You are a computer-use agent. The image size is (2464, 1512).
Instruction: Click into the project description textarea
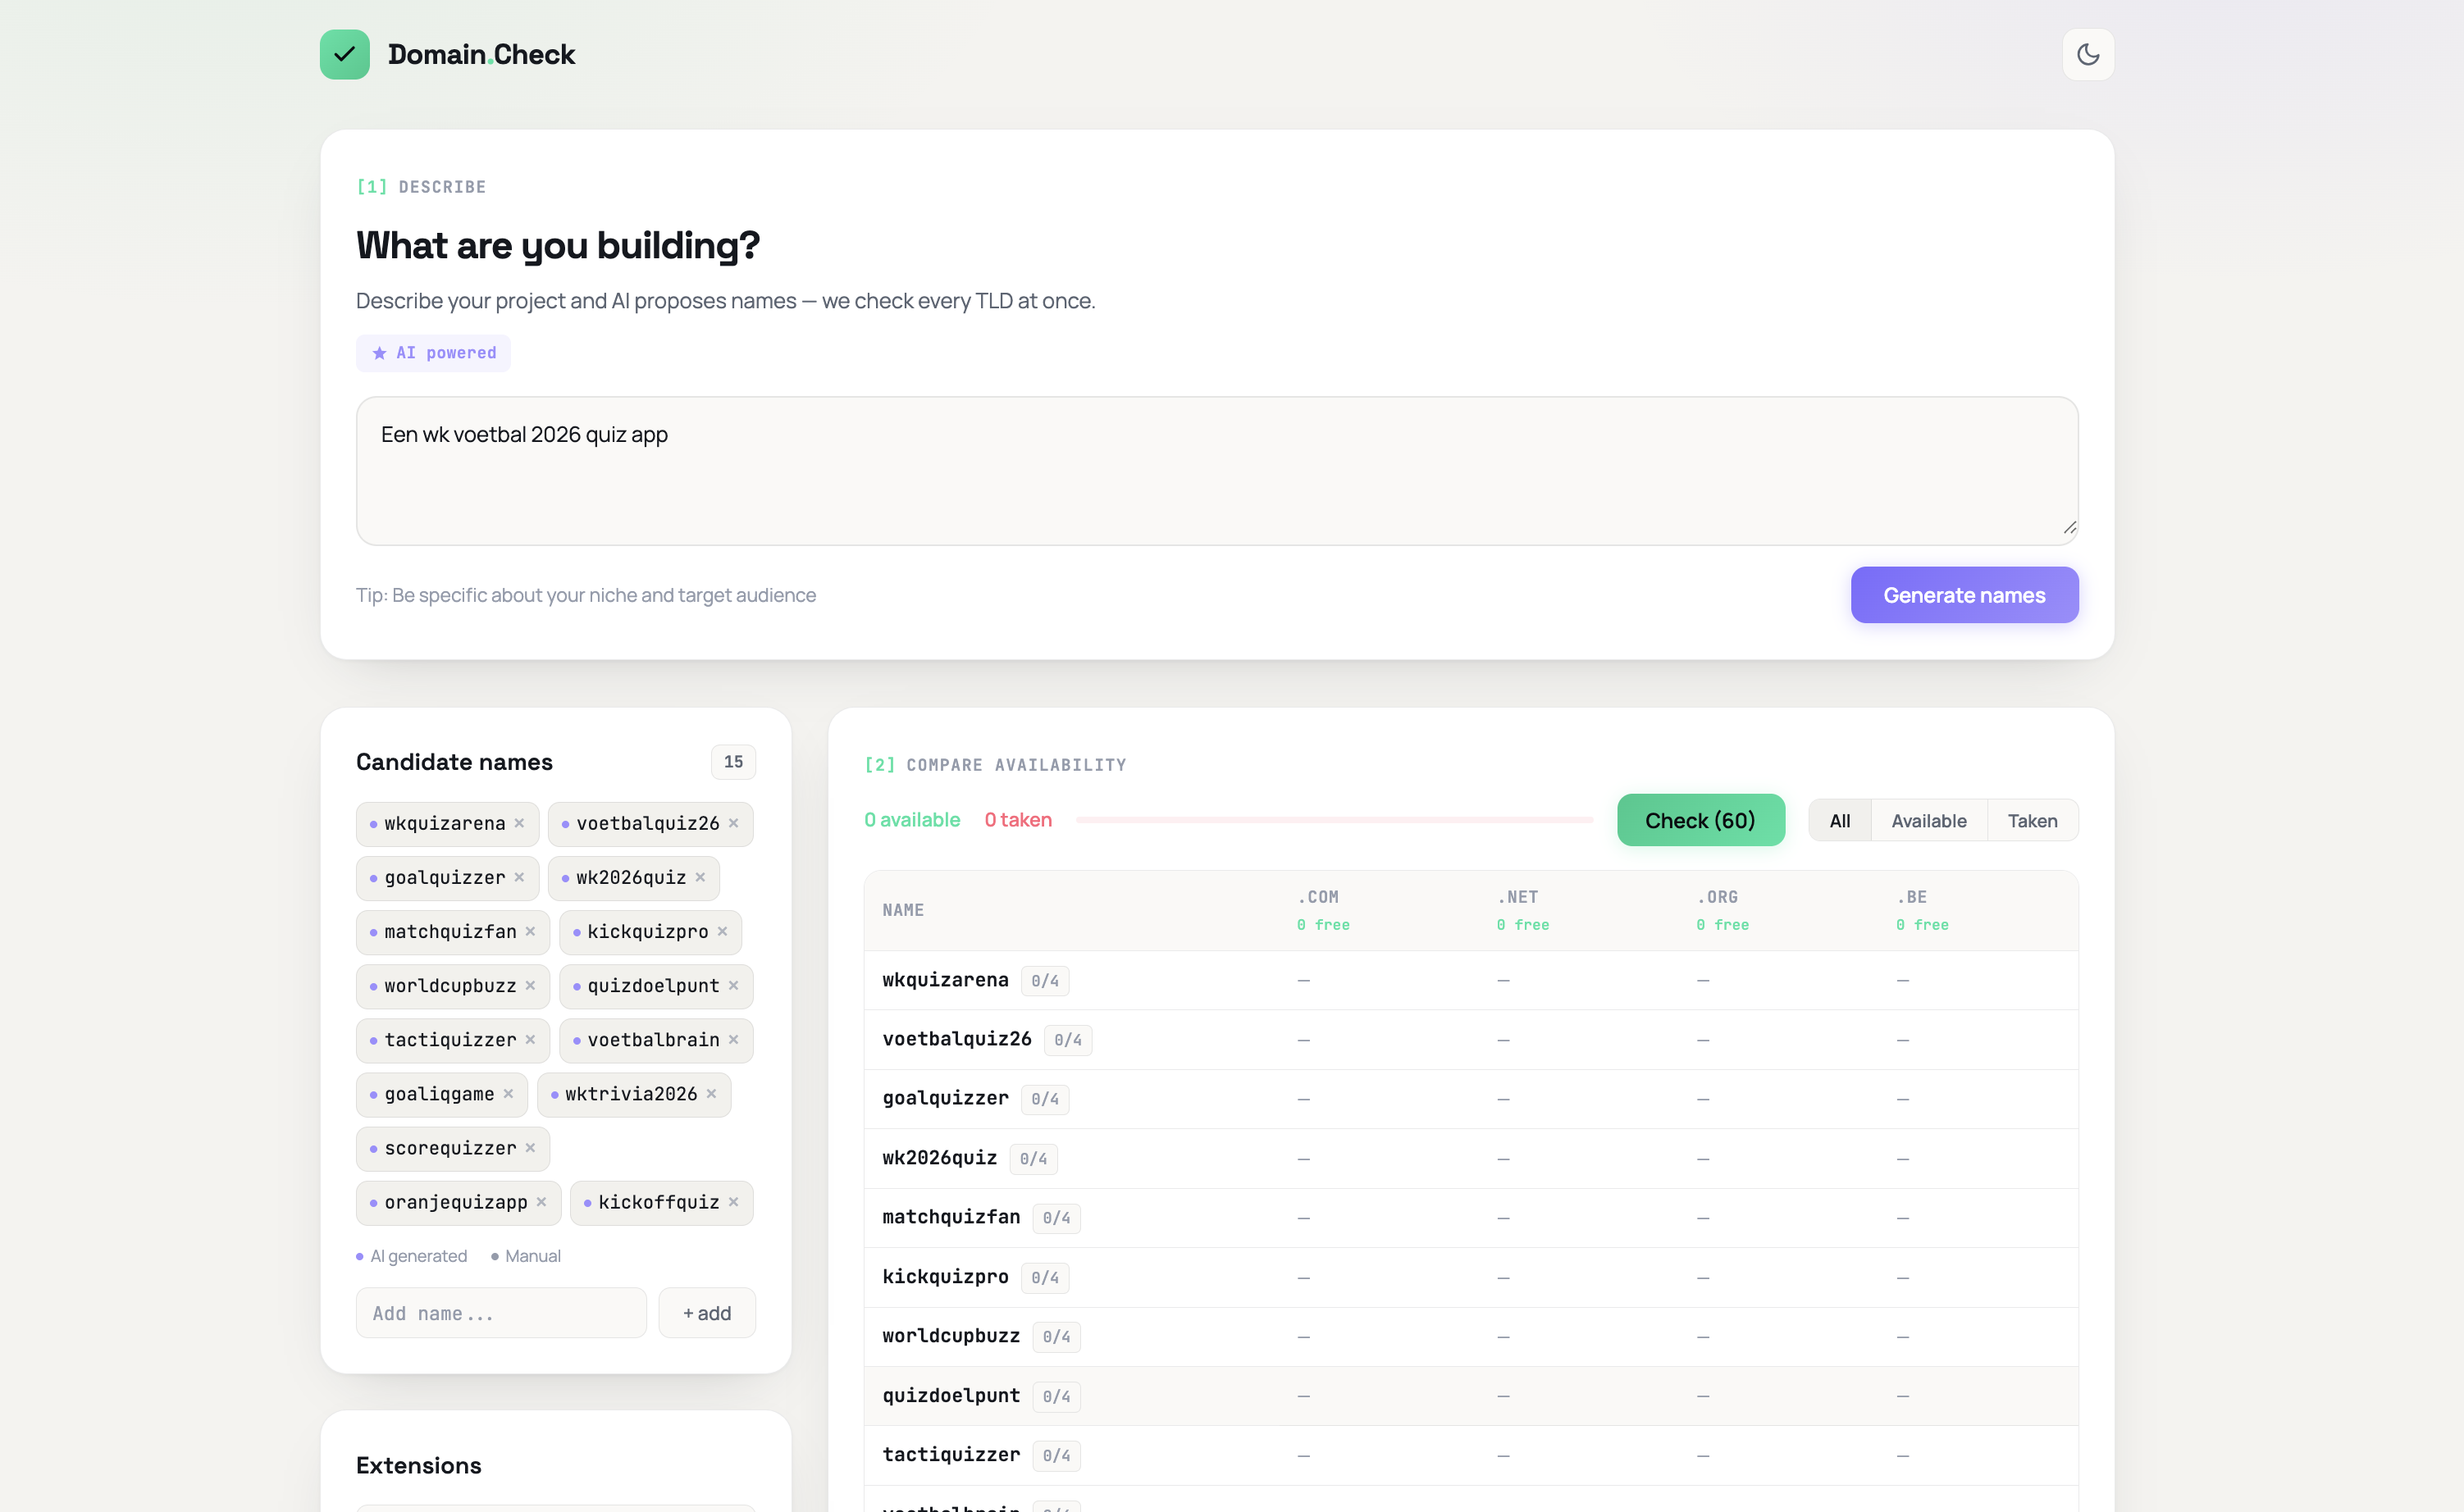click(1216, 471)
